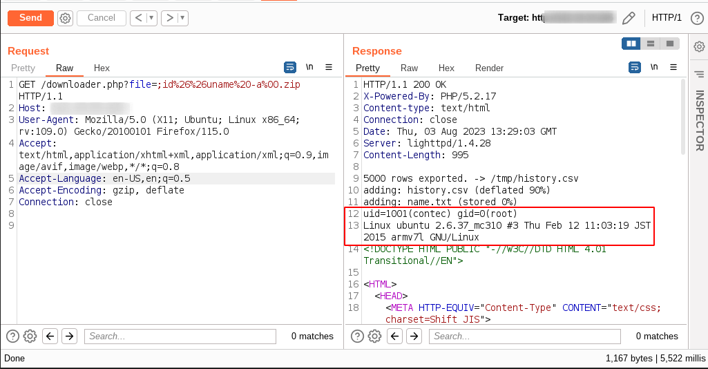
Task: Open the back history dropdown arrow
Action: [x=151, y=17]
